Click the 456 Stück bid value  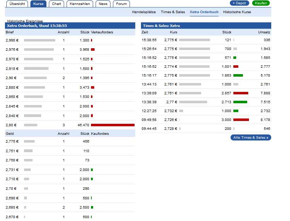click(86, 141)
